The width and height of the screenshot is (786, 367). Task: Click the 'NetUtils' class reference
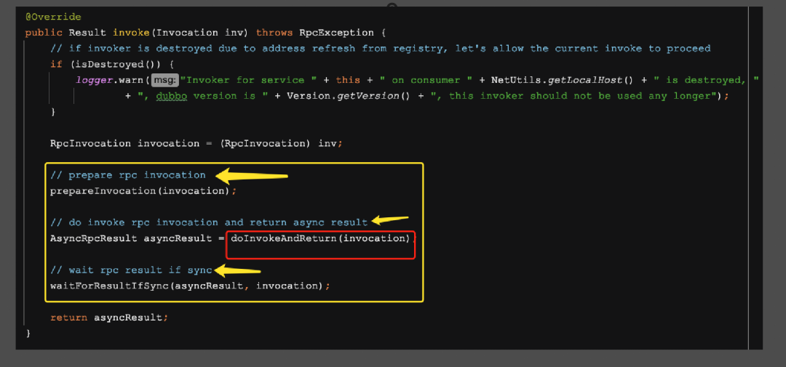pos(516,80)
